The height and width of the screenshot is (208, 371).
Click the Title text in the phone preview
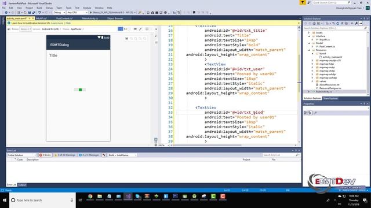pyautogui.click(x=53, y=55)
